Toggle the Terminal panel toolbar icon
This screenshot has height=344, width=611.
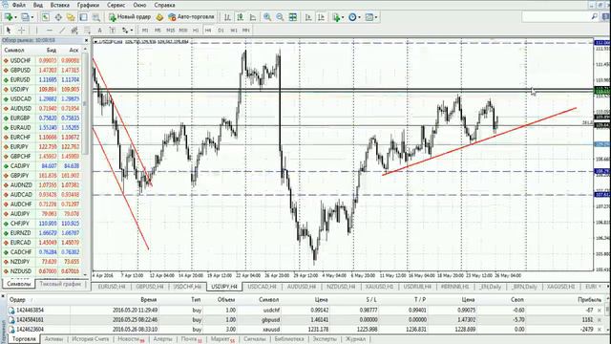point(83,17)
